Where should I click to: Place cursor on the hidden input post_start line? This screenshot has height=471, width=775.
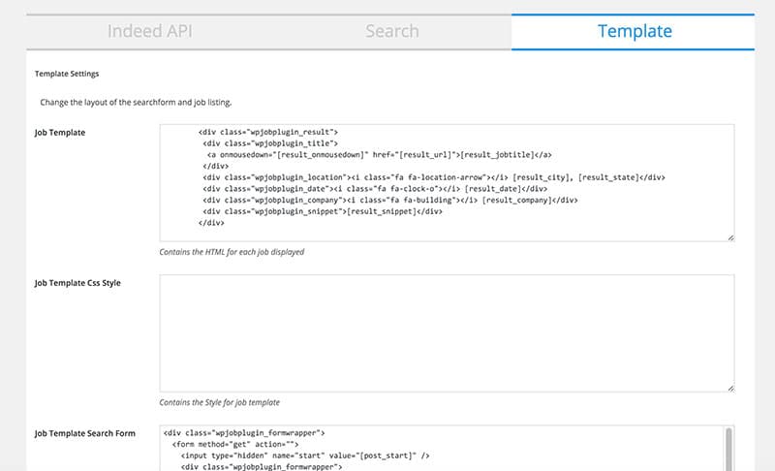[305, 455]
